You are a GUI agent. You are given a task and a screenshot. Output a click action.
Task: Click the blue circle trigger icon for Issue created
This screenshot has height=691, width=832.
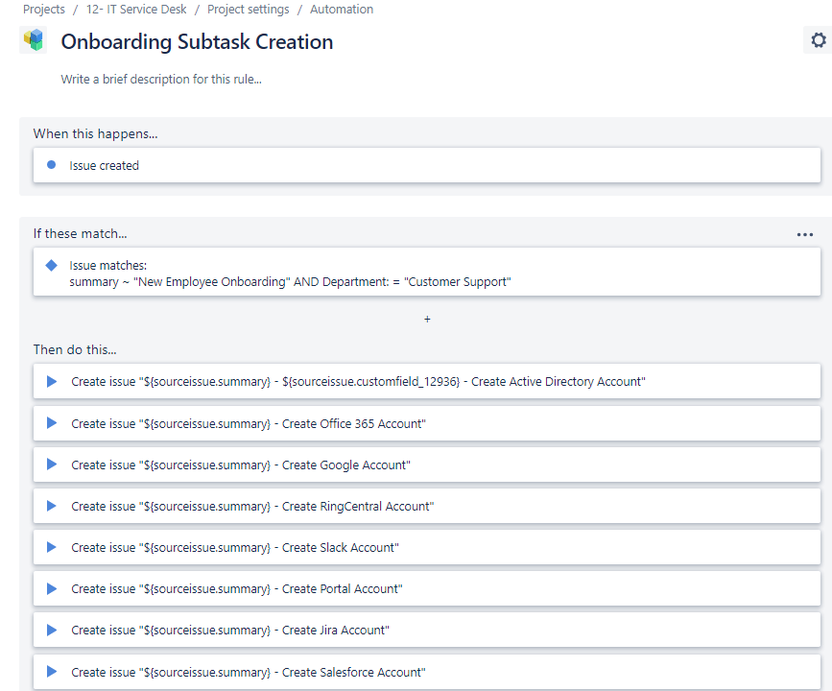(52, 165)
